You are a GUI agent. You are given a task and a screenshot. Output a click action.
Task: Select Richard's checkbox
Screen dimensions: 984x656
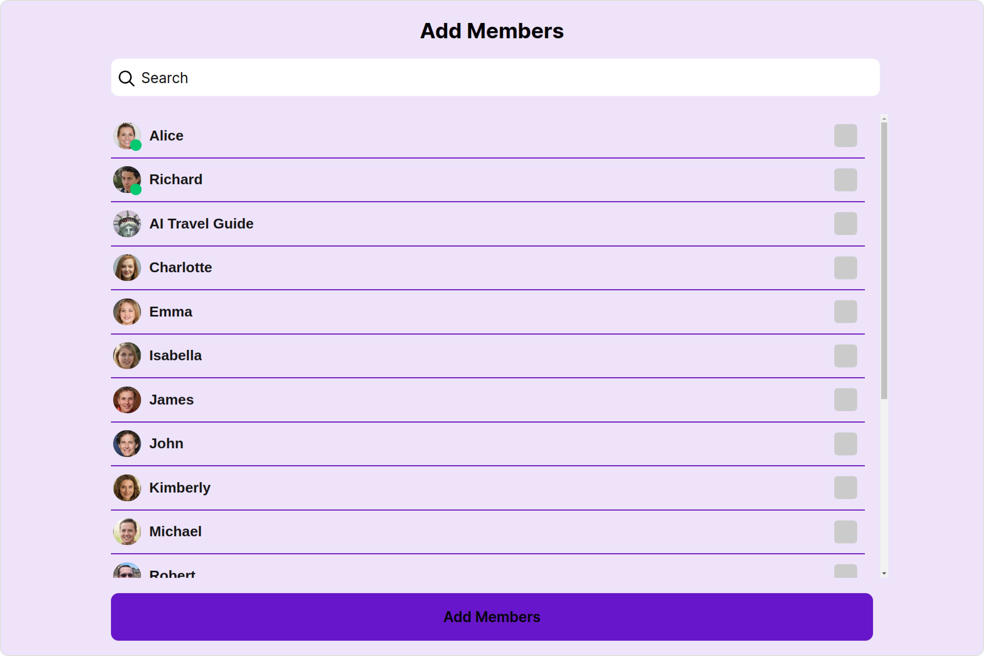click(845, 180)
